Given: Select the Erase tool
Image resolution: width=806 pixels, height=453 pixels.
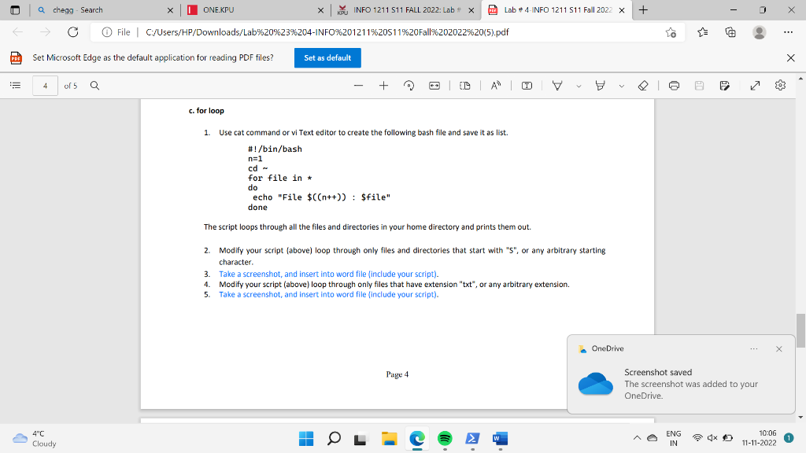Looking at the screenshot, I should pos(642,86).
